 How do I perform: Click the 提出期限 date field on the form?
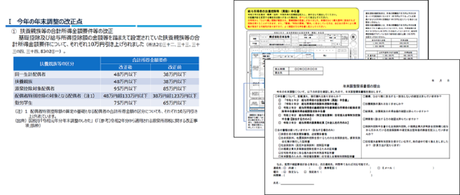(x=307, y=69)
